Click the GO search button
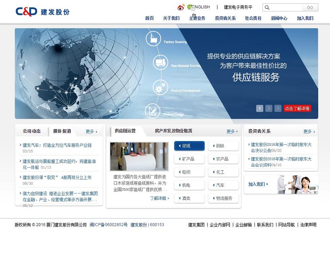Screen dimensions: 330x258 [x=310, y=8]
